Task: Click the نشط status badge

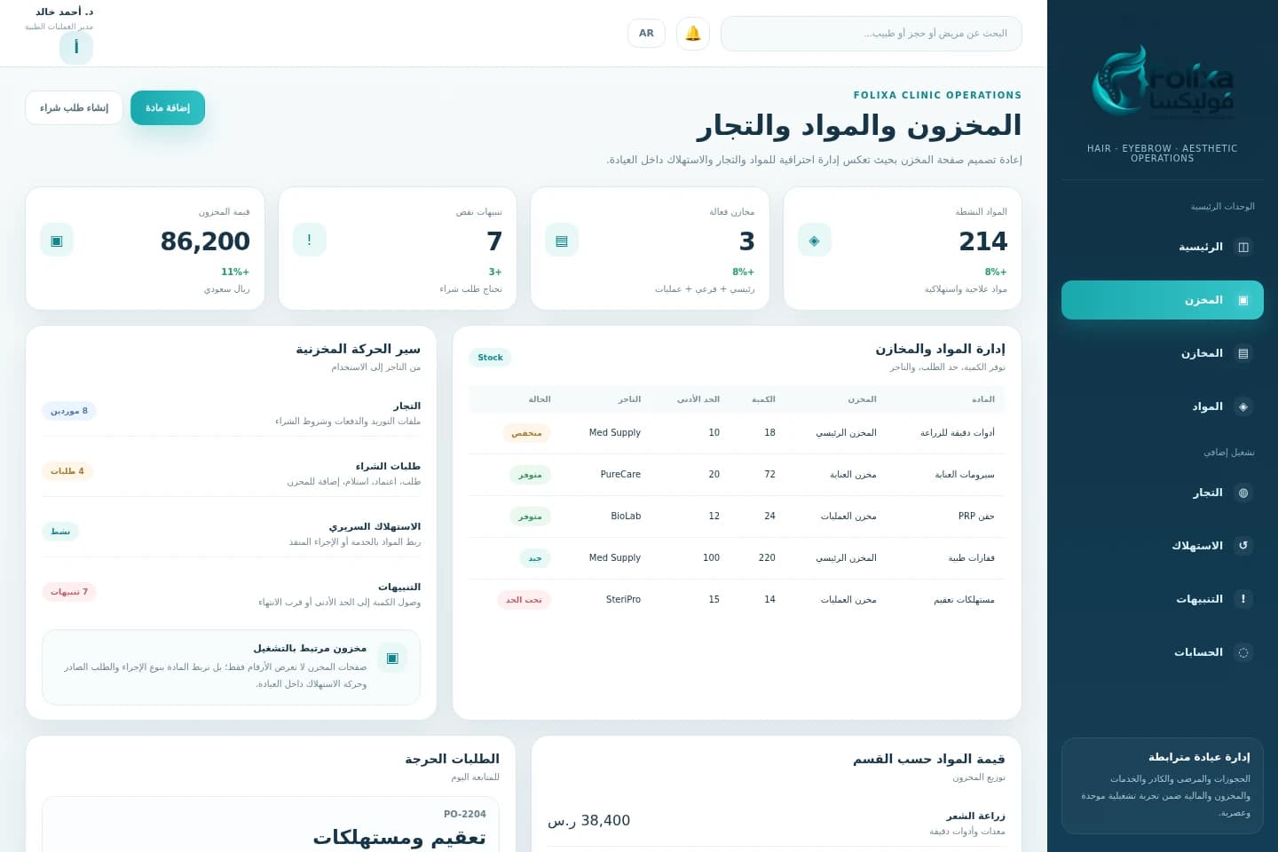Action: coord(60,532)
